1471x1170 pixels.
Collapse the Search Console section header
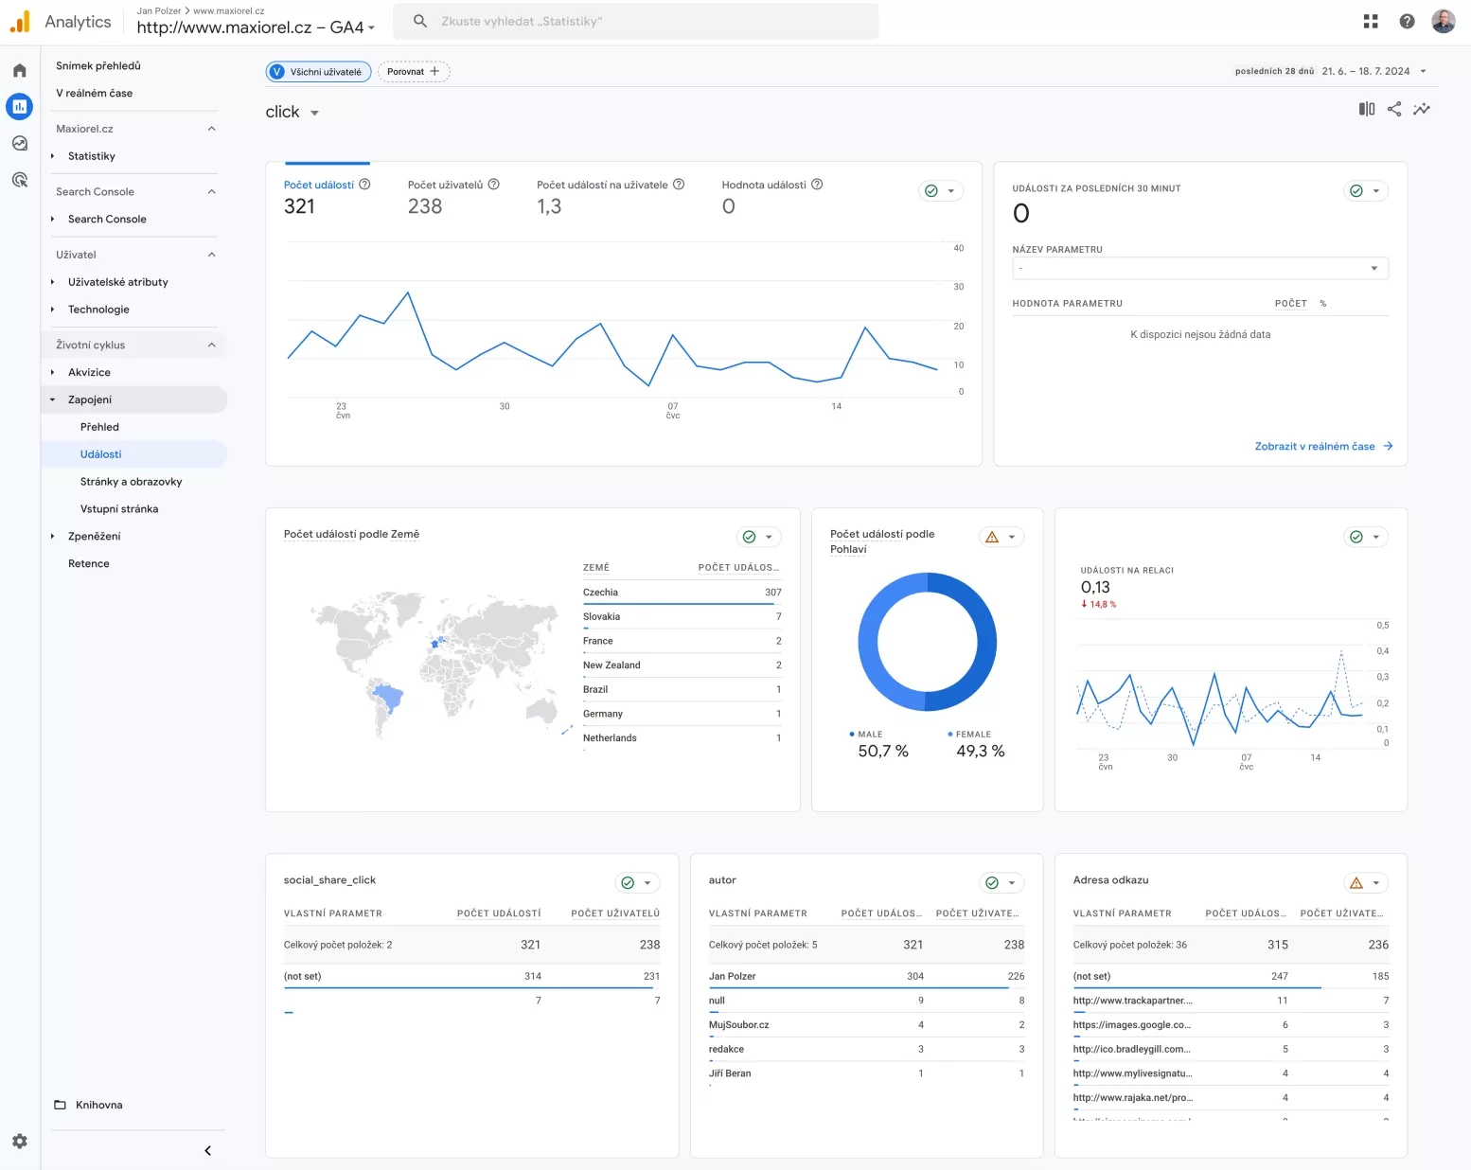[212, 192]
